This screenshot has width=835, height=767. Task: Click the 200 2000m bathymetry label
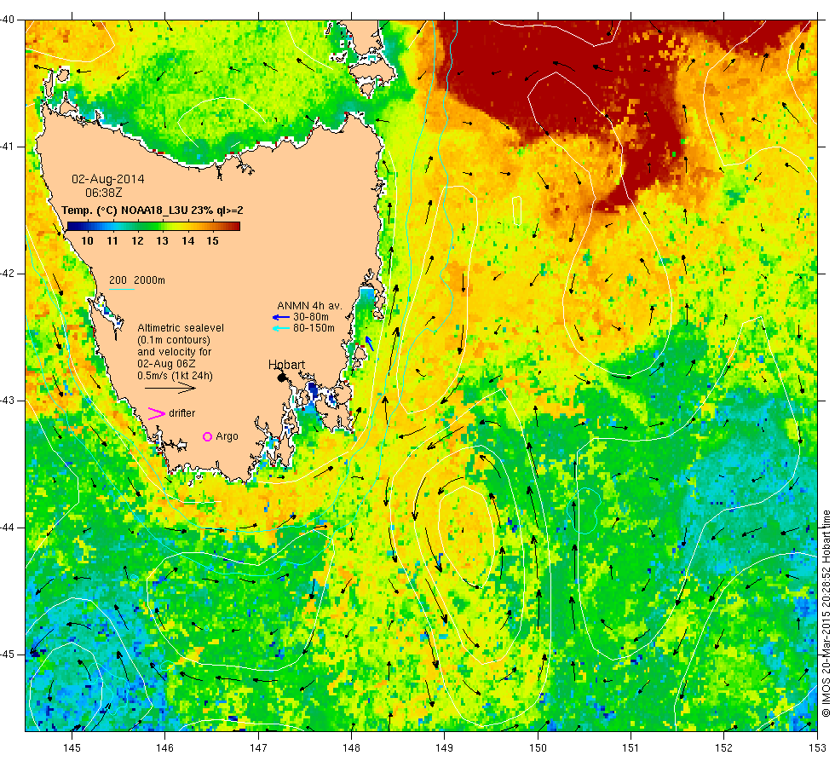pos(137,280)
